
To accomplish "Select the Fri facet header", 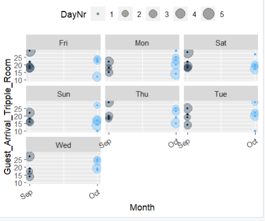I will [63, 42].
